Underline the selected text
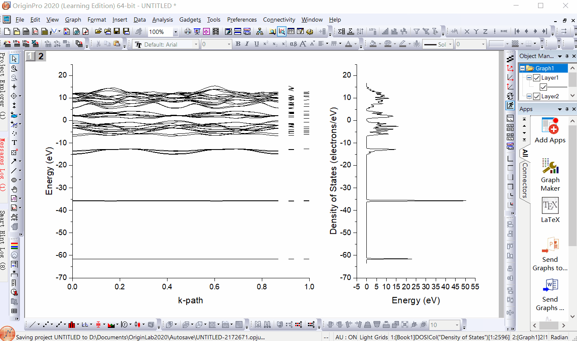 pyautogui.click(x=256, y=44)
